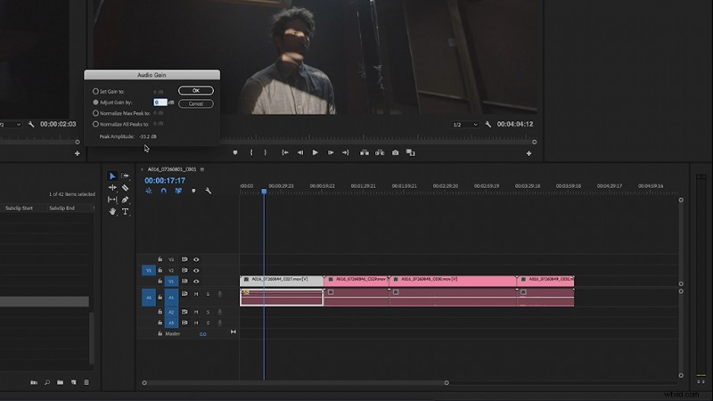Screen dimensions: 713x401
Task: Enable voice-over record on track A1
Action: pos(220,294)
